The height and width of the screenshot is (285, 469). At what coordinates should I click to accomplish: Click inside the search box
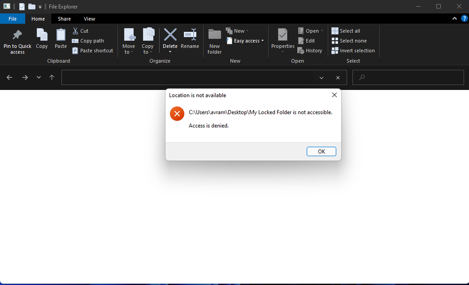pyautogui.click(x=408, y=77)
